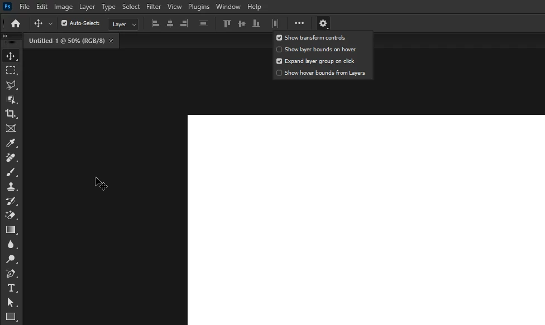Viewport: 545px width, 325px height.
Task: Open the File menu
Action: tap(25, 7)
